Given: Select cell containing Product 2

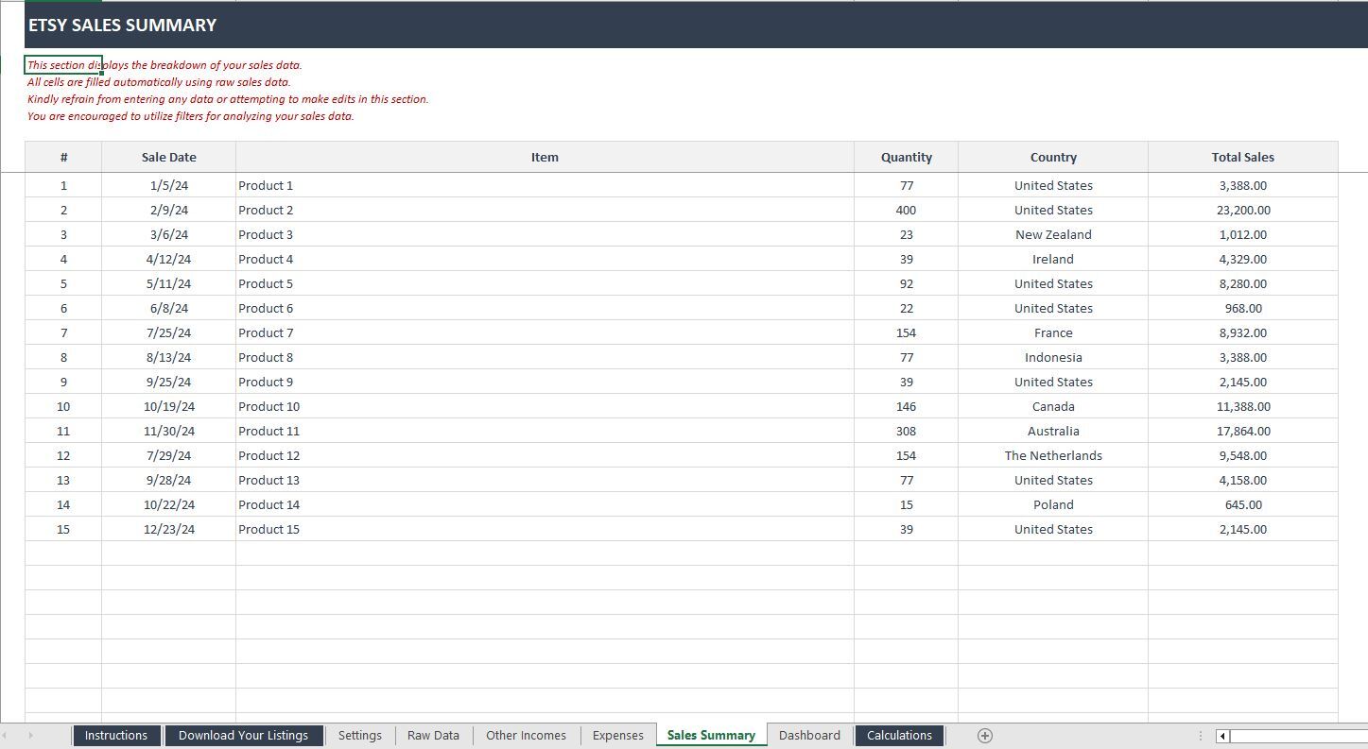Looking at the screenshot, I should point(545,211).
